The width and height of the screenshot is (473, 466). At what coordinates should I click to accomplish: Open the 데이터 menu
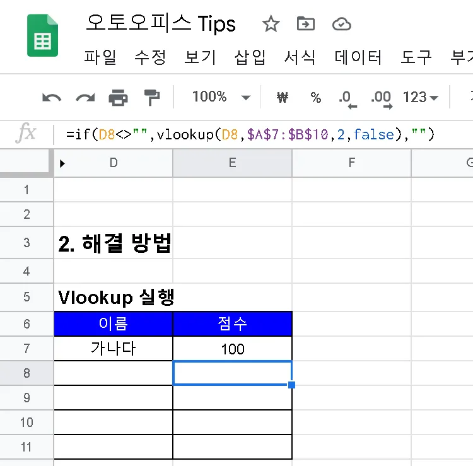(358, 57)
